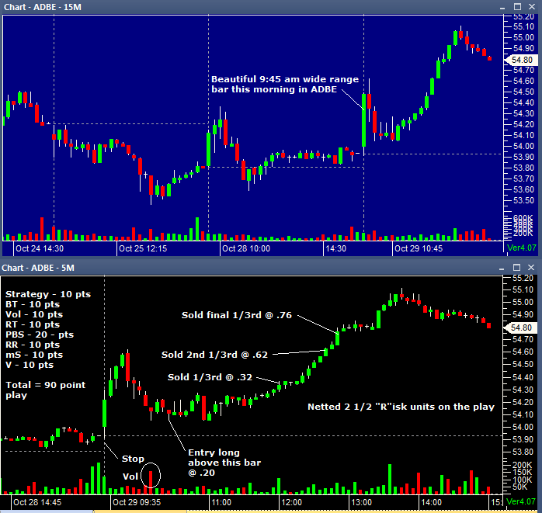Click 'Strategy - 10 pts' text line
The width and height of the screenshot is (542, 513).
[48, 294]
